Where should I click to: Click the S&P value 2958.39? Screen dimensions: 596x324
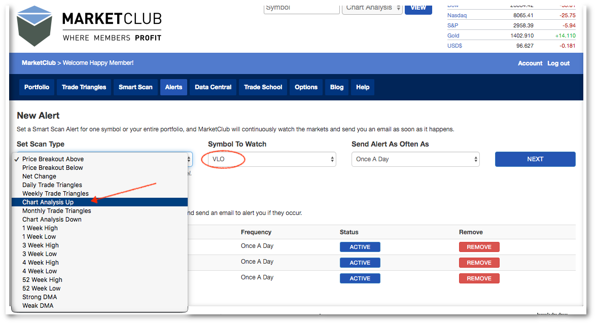click(x=523, y=25)
